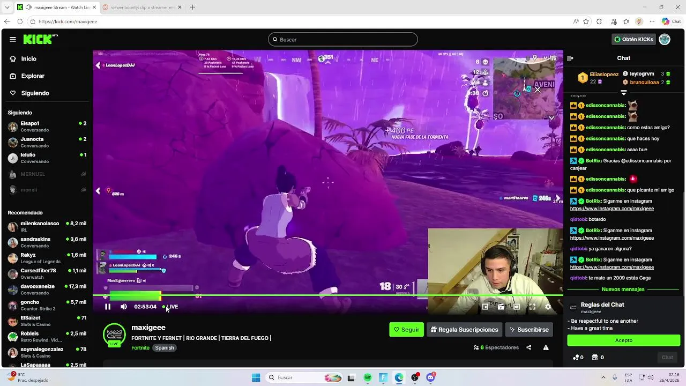Enter fullscreen mode in the player
This screenshot has height=386, width=686.
[532, 307]
